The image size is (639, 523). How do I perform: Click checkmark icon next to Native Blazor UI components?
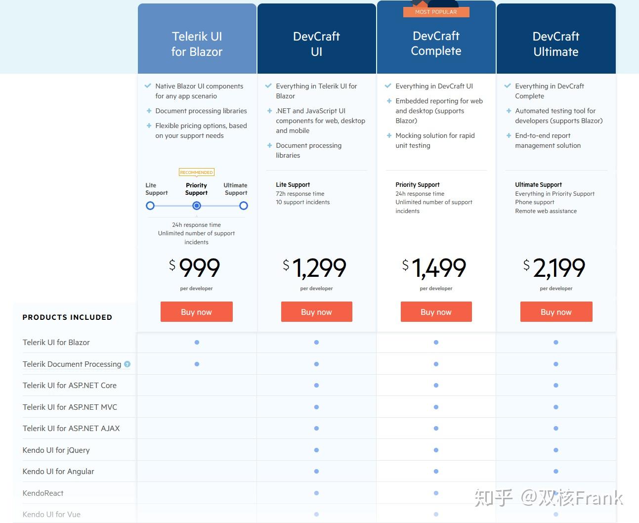click(148, 86)
